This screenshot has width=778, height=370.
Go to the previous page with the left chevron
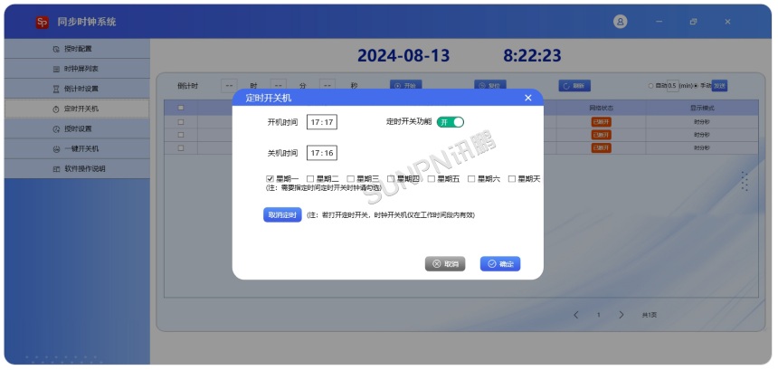point(576,315)
